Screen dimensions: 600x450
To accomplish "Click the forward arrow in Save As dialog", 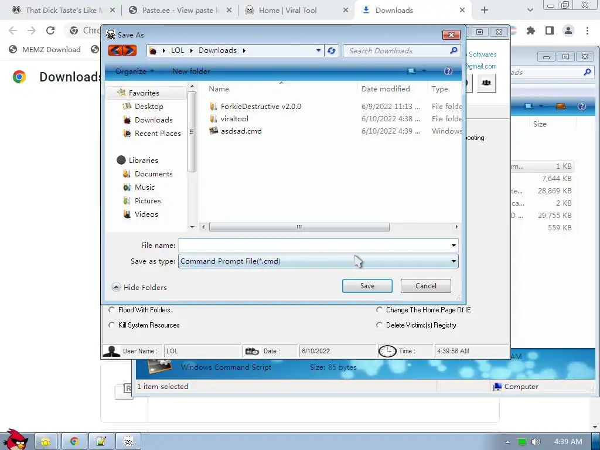I will click(x=129, y=50).
